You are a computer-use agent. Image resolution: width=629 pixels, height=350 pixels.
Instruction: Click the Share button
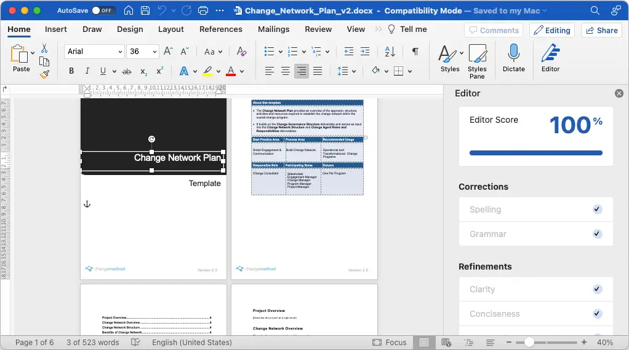pos(602,31)
